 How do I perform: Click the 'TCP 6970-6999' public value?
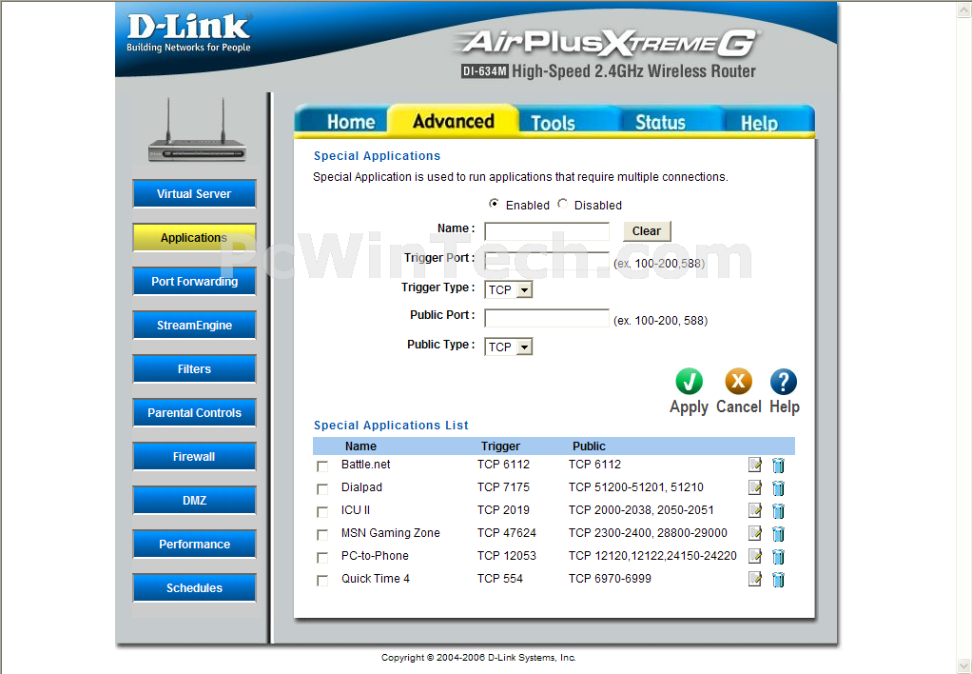(x=610, y=579)
